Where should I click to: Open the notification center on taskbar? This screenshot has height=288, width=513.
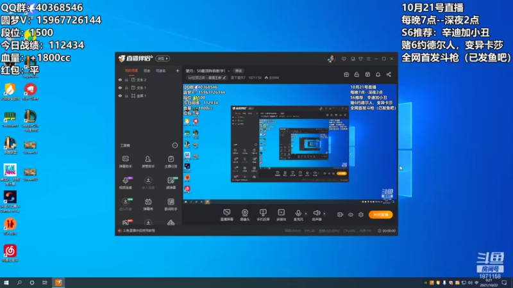[504, 282]
